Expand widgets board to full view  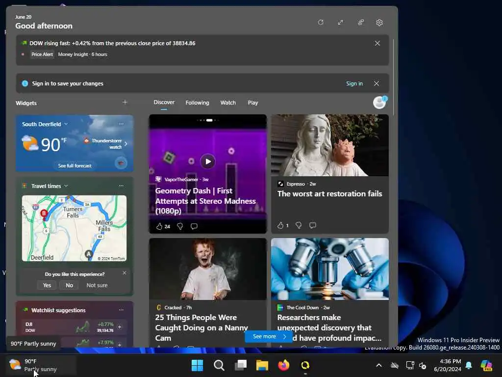coord(340,23)
